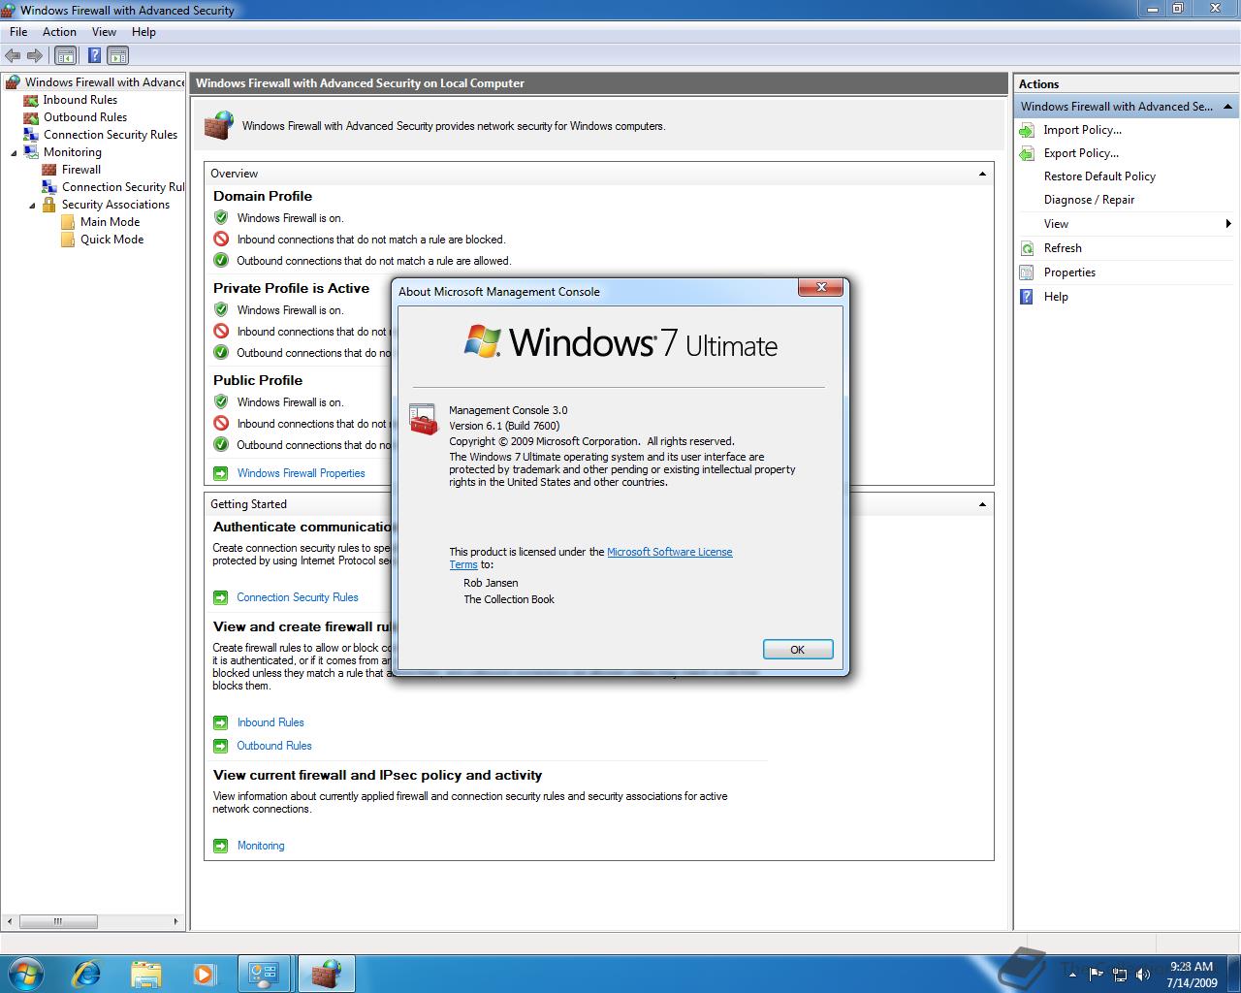Click the firewall globe icon in the description banner
Screen dimensions: 1241x993
point(219,126)
